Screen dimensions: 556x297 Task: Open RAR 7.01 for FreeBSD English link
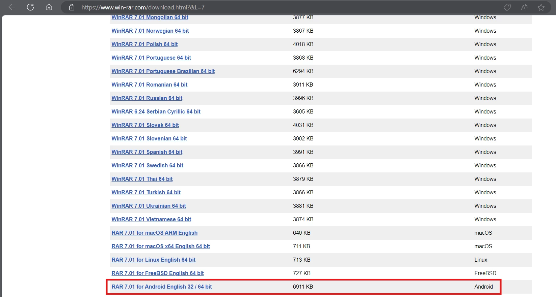pos(158,273)
